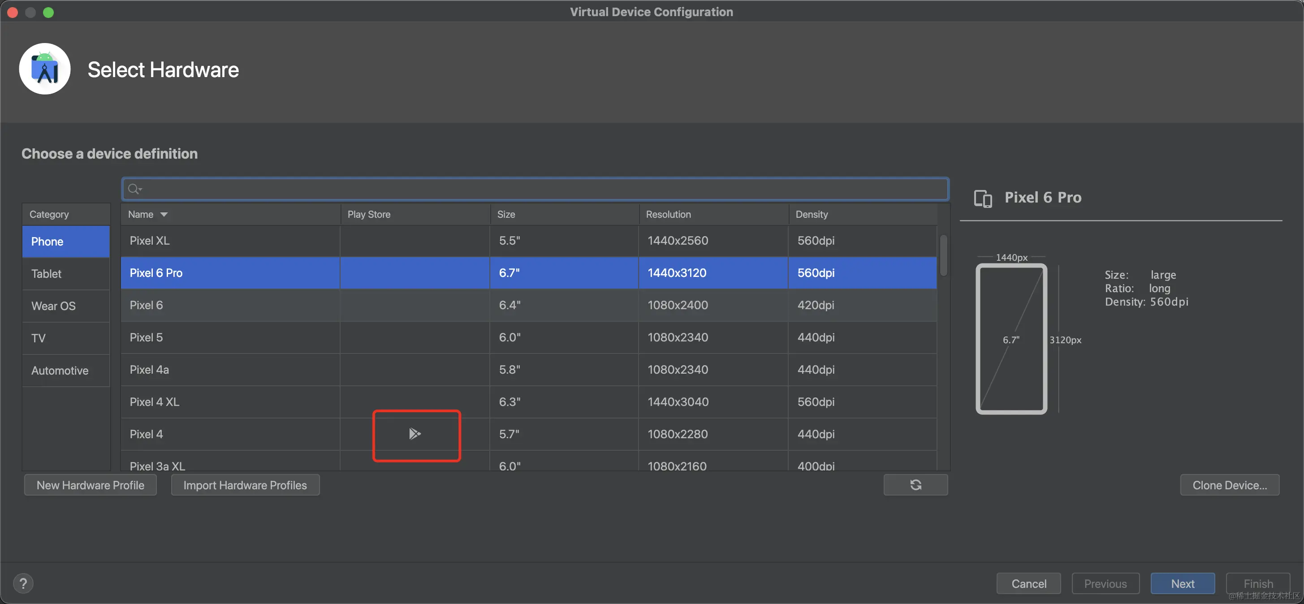Viewport: 1304px width, 604px height.
Task: Open the New Hardware Profile dialog
Action: click(90, 485)
